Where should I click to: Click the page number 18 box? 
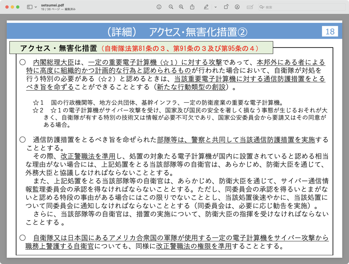(330, 31)
